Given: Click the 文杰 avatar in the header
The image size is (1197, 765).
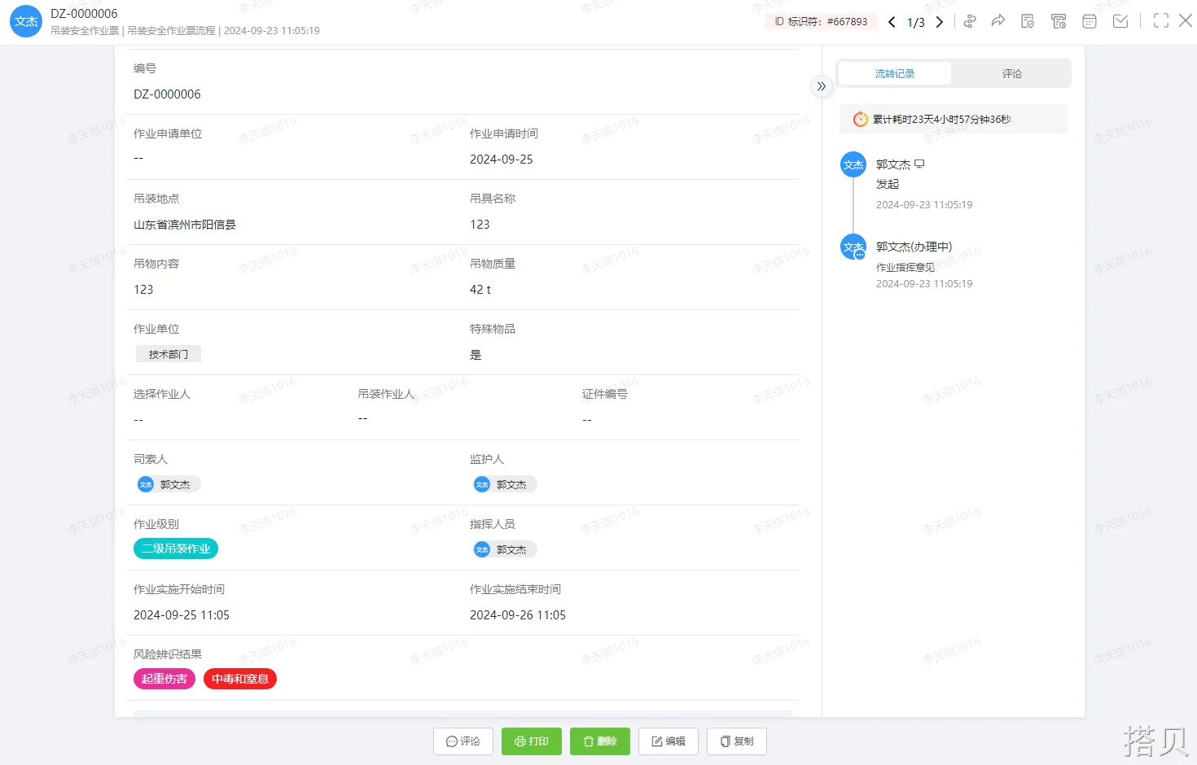Looking at the screenshot, I should coord(25,21).
